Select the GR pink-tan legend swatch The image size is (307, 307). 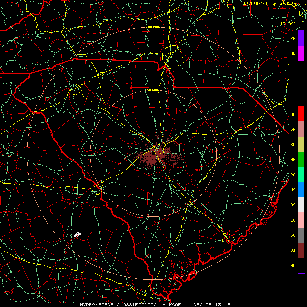click(301, 129)
